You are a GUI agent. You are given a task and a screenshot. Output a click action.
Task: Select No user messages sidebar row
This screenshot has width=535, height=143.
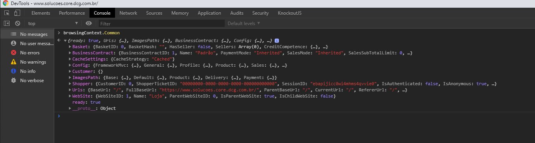27,44
